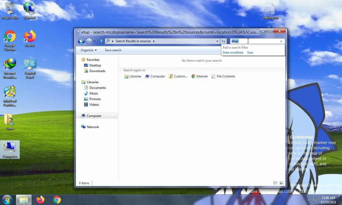
Task: Open the Organize dropdown menu
Action: point(89,50)
